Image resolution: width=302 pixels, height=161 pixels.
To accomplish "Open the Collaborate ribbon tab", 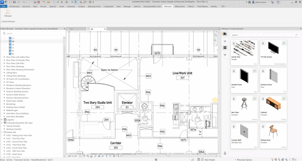I will [x=108, y=6].
